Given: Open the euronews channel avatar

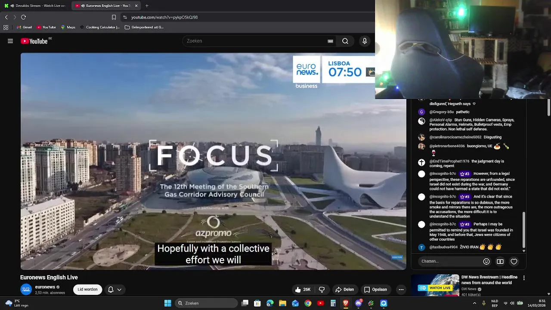Looking at the screenshot, I should pyautogui.click(x=26, y=289).
